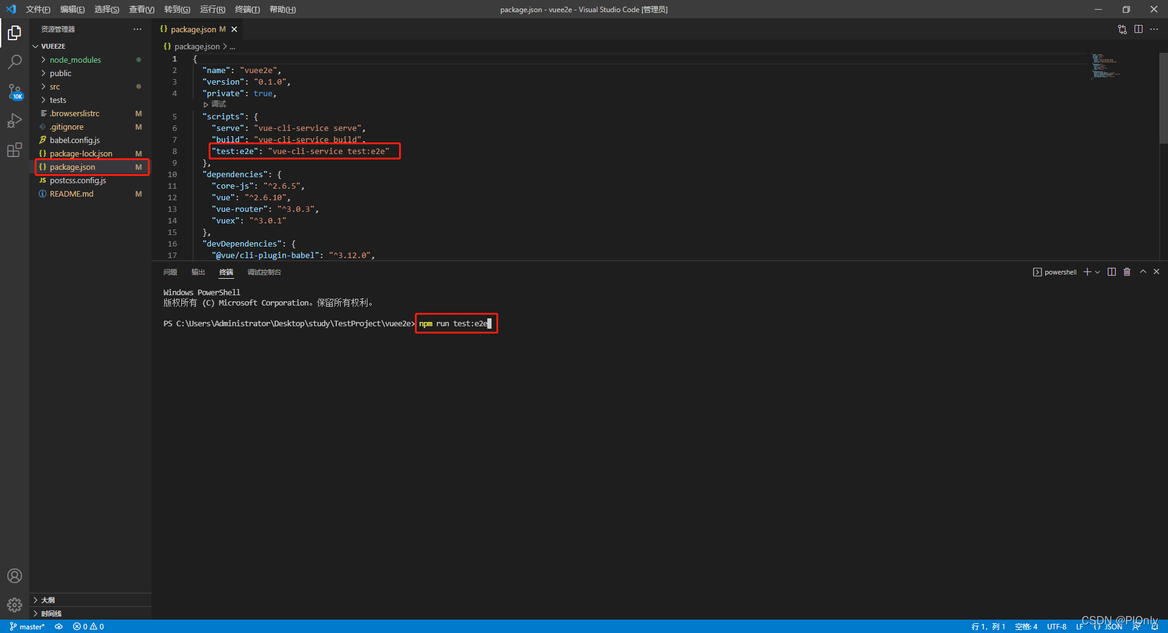Screen dimensions: 1168x633
Task: Open .gitignore file
Action: pos(90,127)
